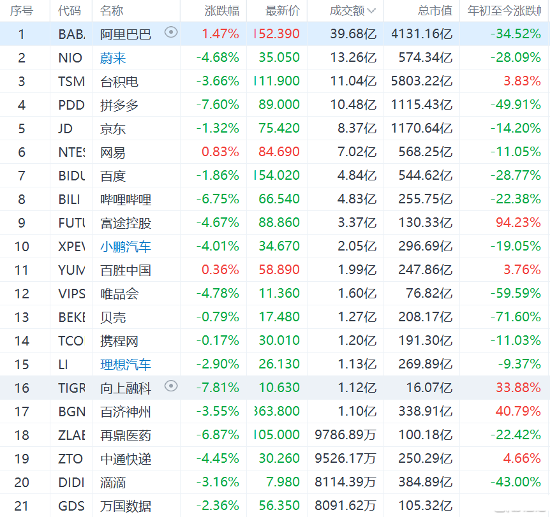The height and width of the screenshot is (517, 550).
Task: Select the 富途控股 stock name
Action: click(126, 223)
